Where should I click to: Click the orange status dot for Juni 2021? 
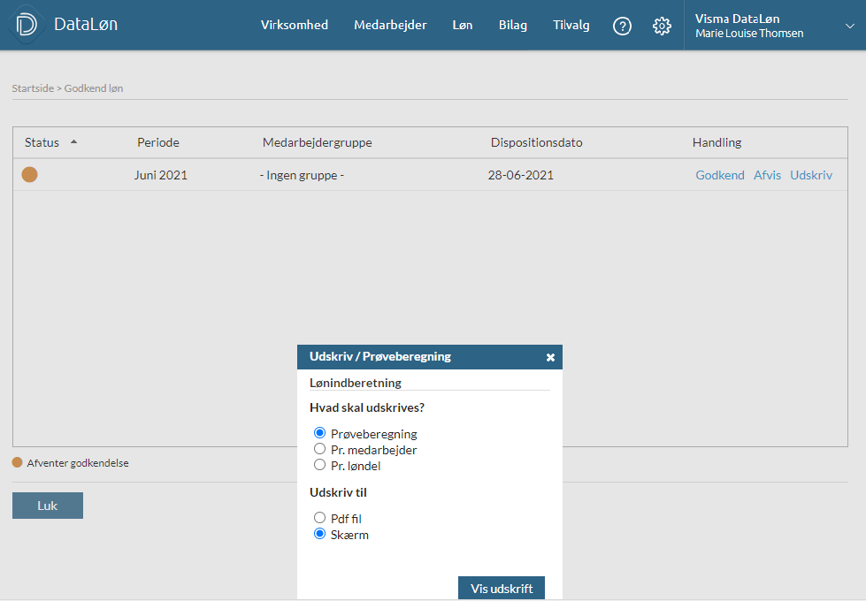pyautogui.click(x=29, y=174)
